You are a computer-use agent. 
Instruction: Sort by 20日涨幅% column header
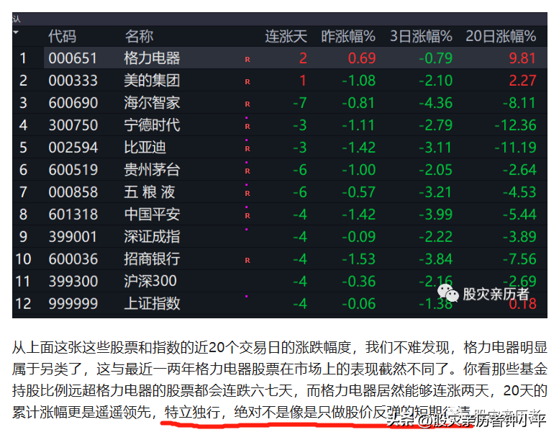click(x=501, y=37)
